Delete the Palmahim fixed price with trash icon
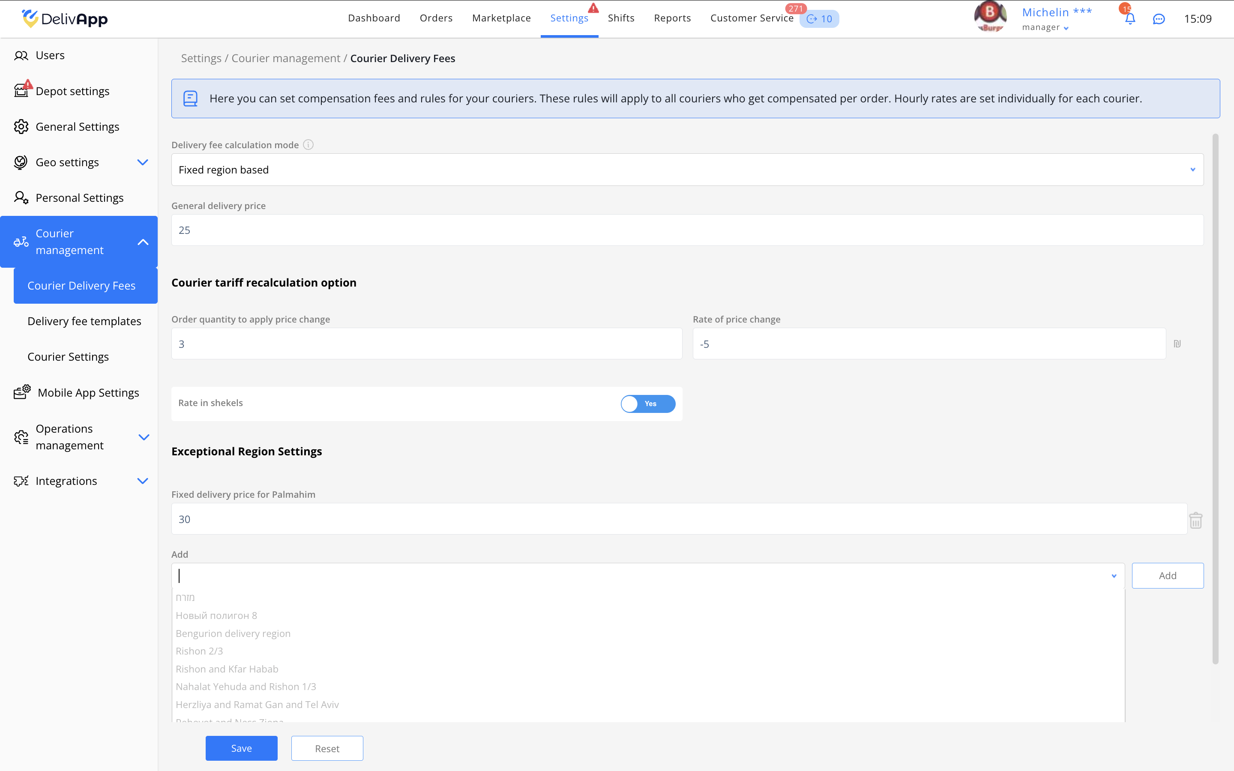 coord(1195,520)
